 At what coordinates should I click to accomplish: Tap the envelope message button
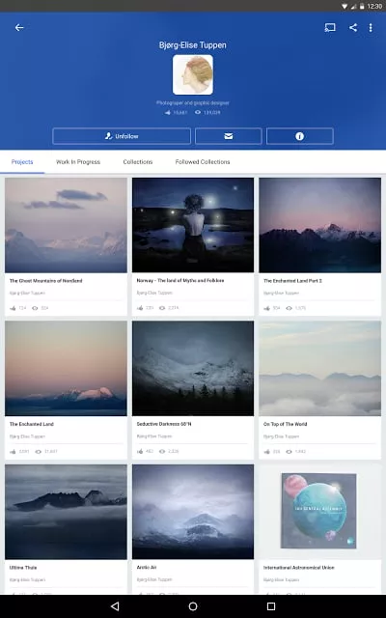pos(229,136)
